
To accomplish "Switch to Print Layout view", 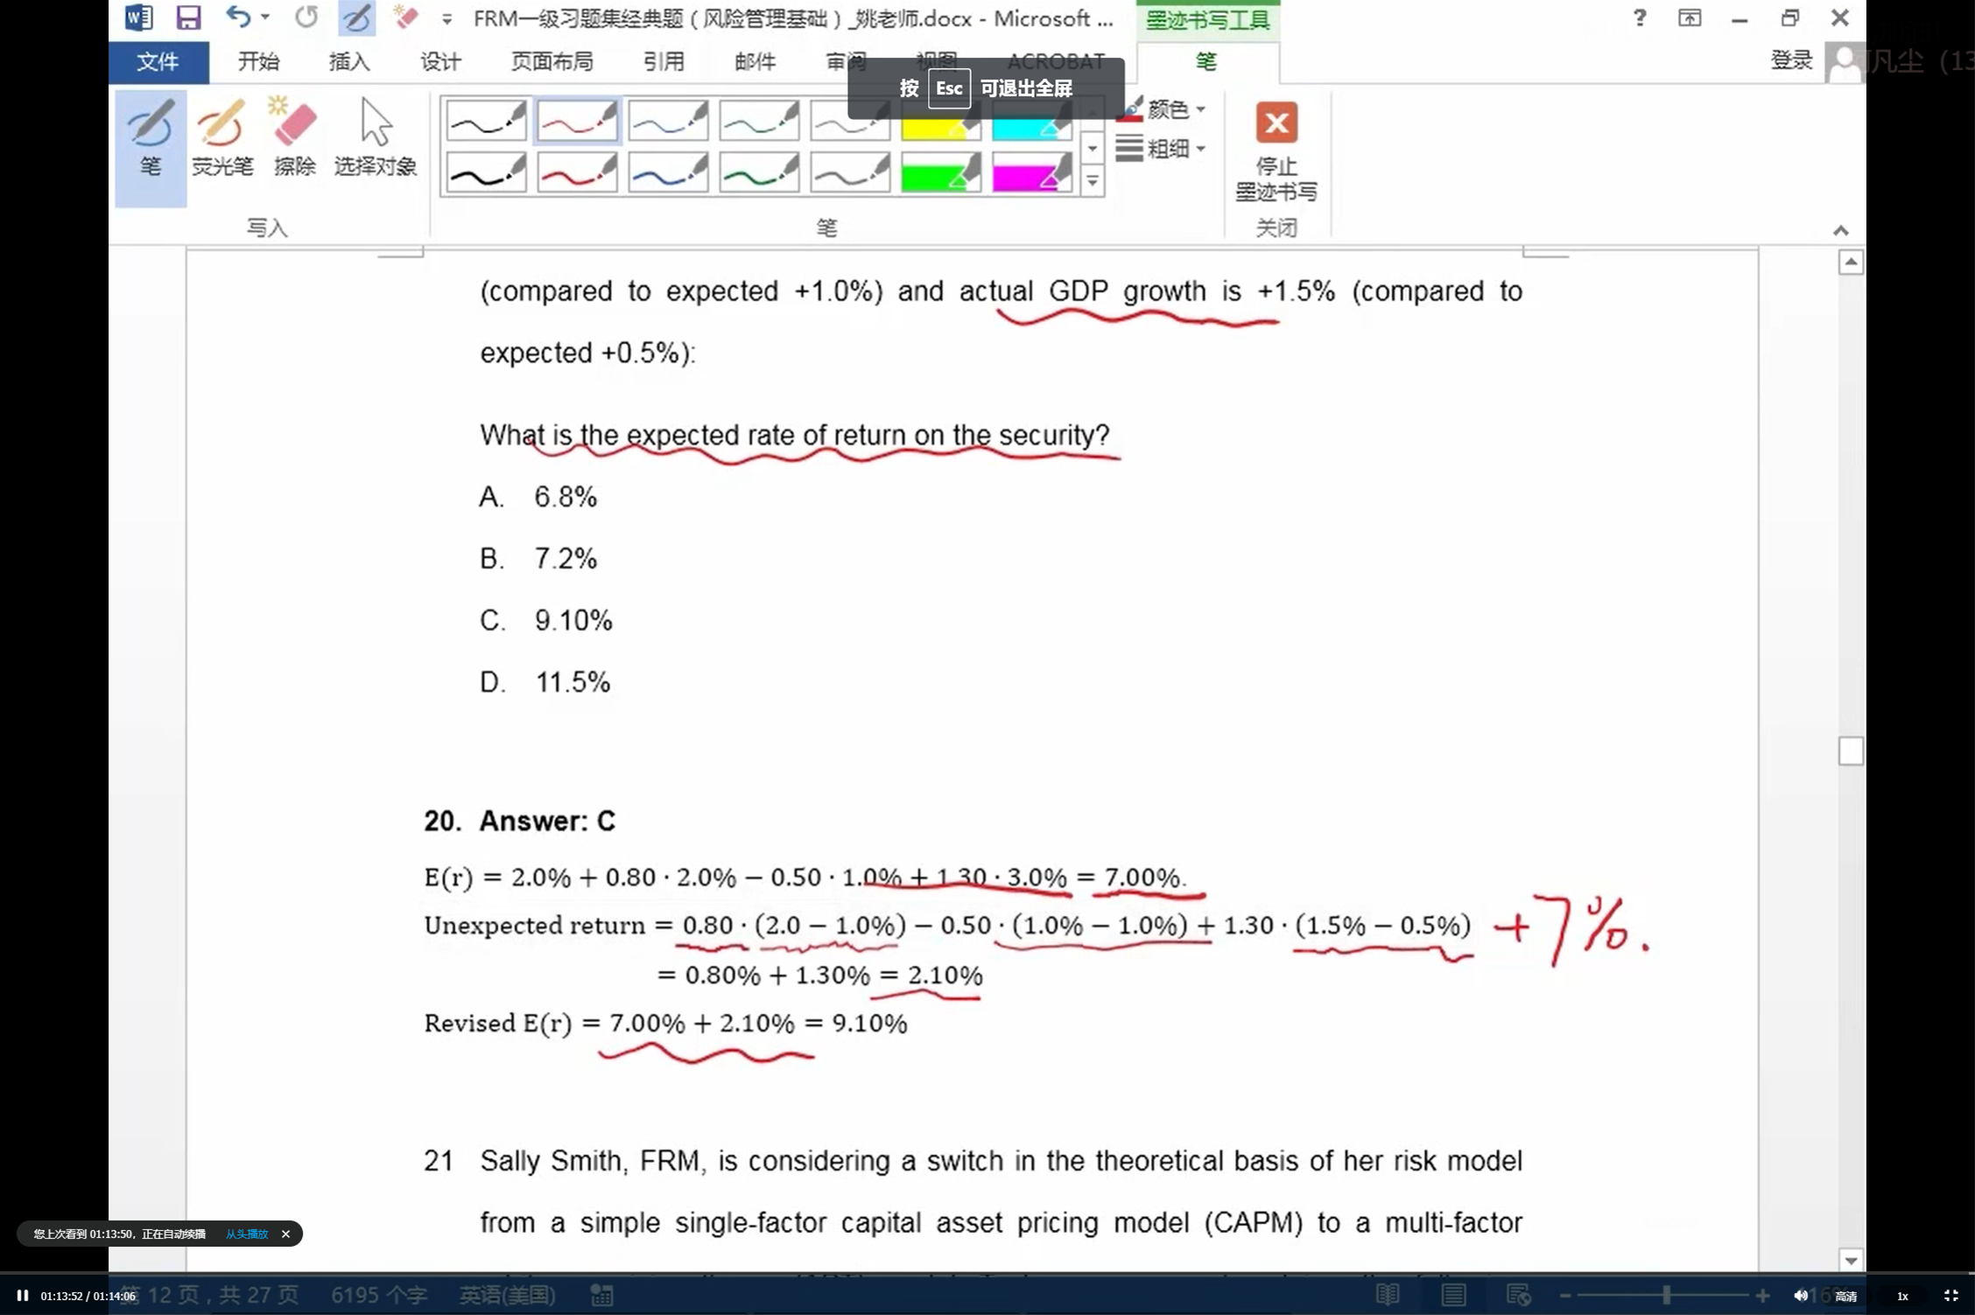I will [x=1453, y=1295].
